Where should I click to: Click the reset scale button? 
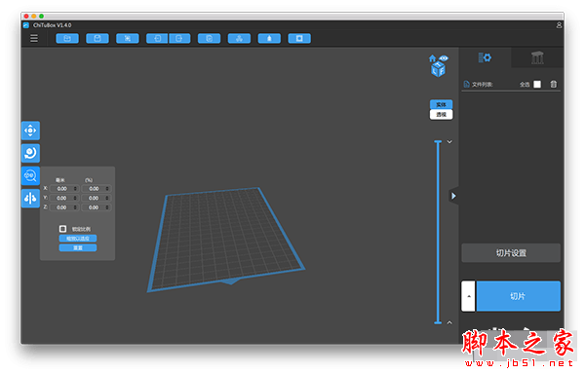point(78,247)
